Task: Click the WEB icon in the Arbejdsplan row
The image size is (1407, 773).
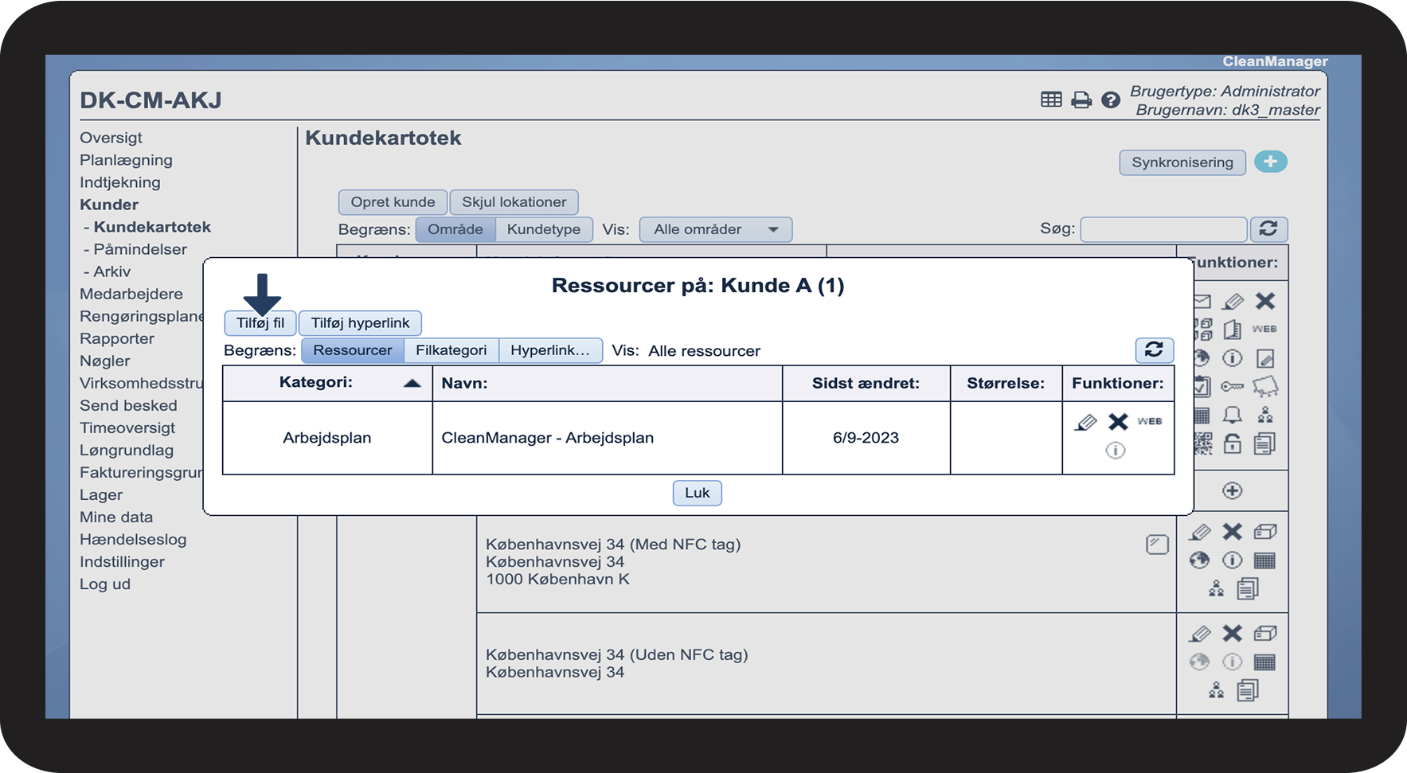Action: 1149,421
